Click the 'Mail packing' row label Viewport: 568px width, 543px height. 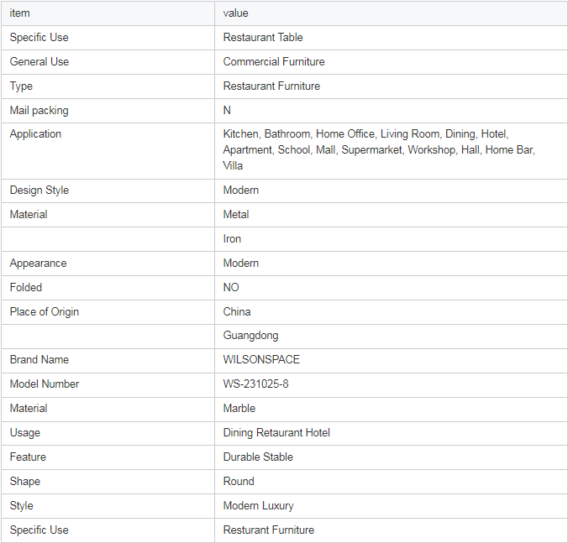coord(39,110)
